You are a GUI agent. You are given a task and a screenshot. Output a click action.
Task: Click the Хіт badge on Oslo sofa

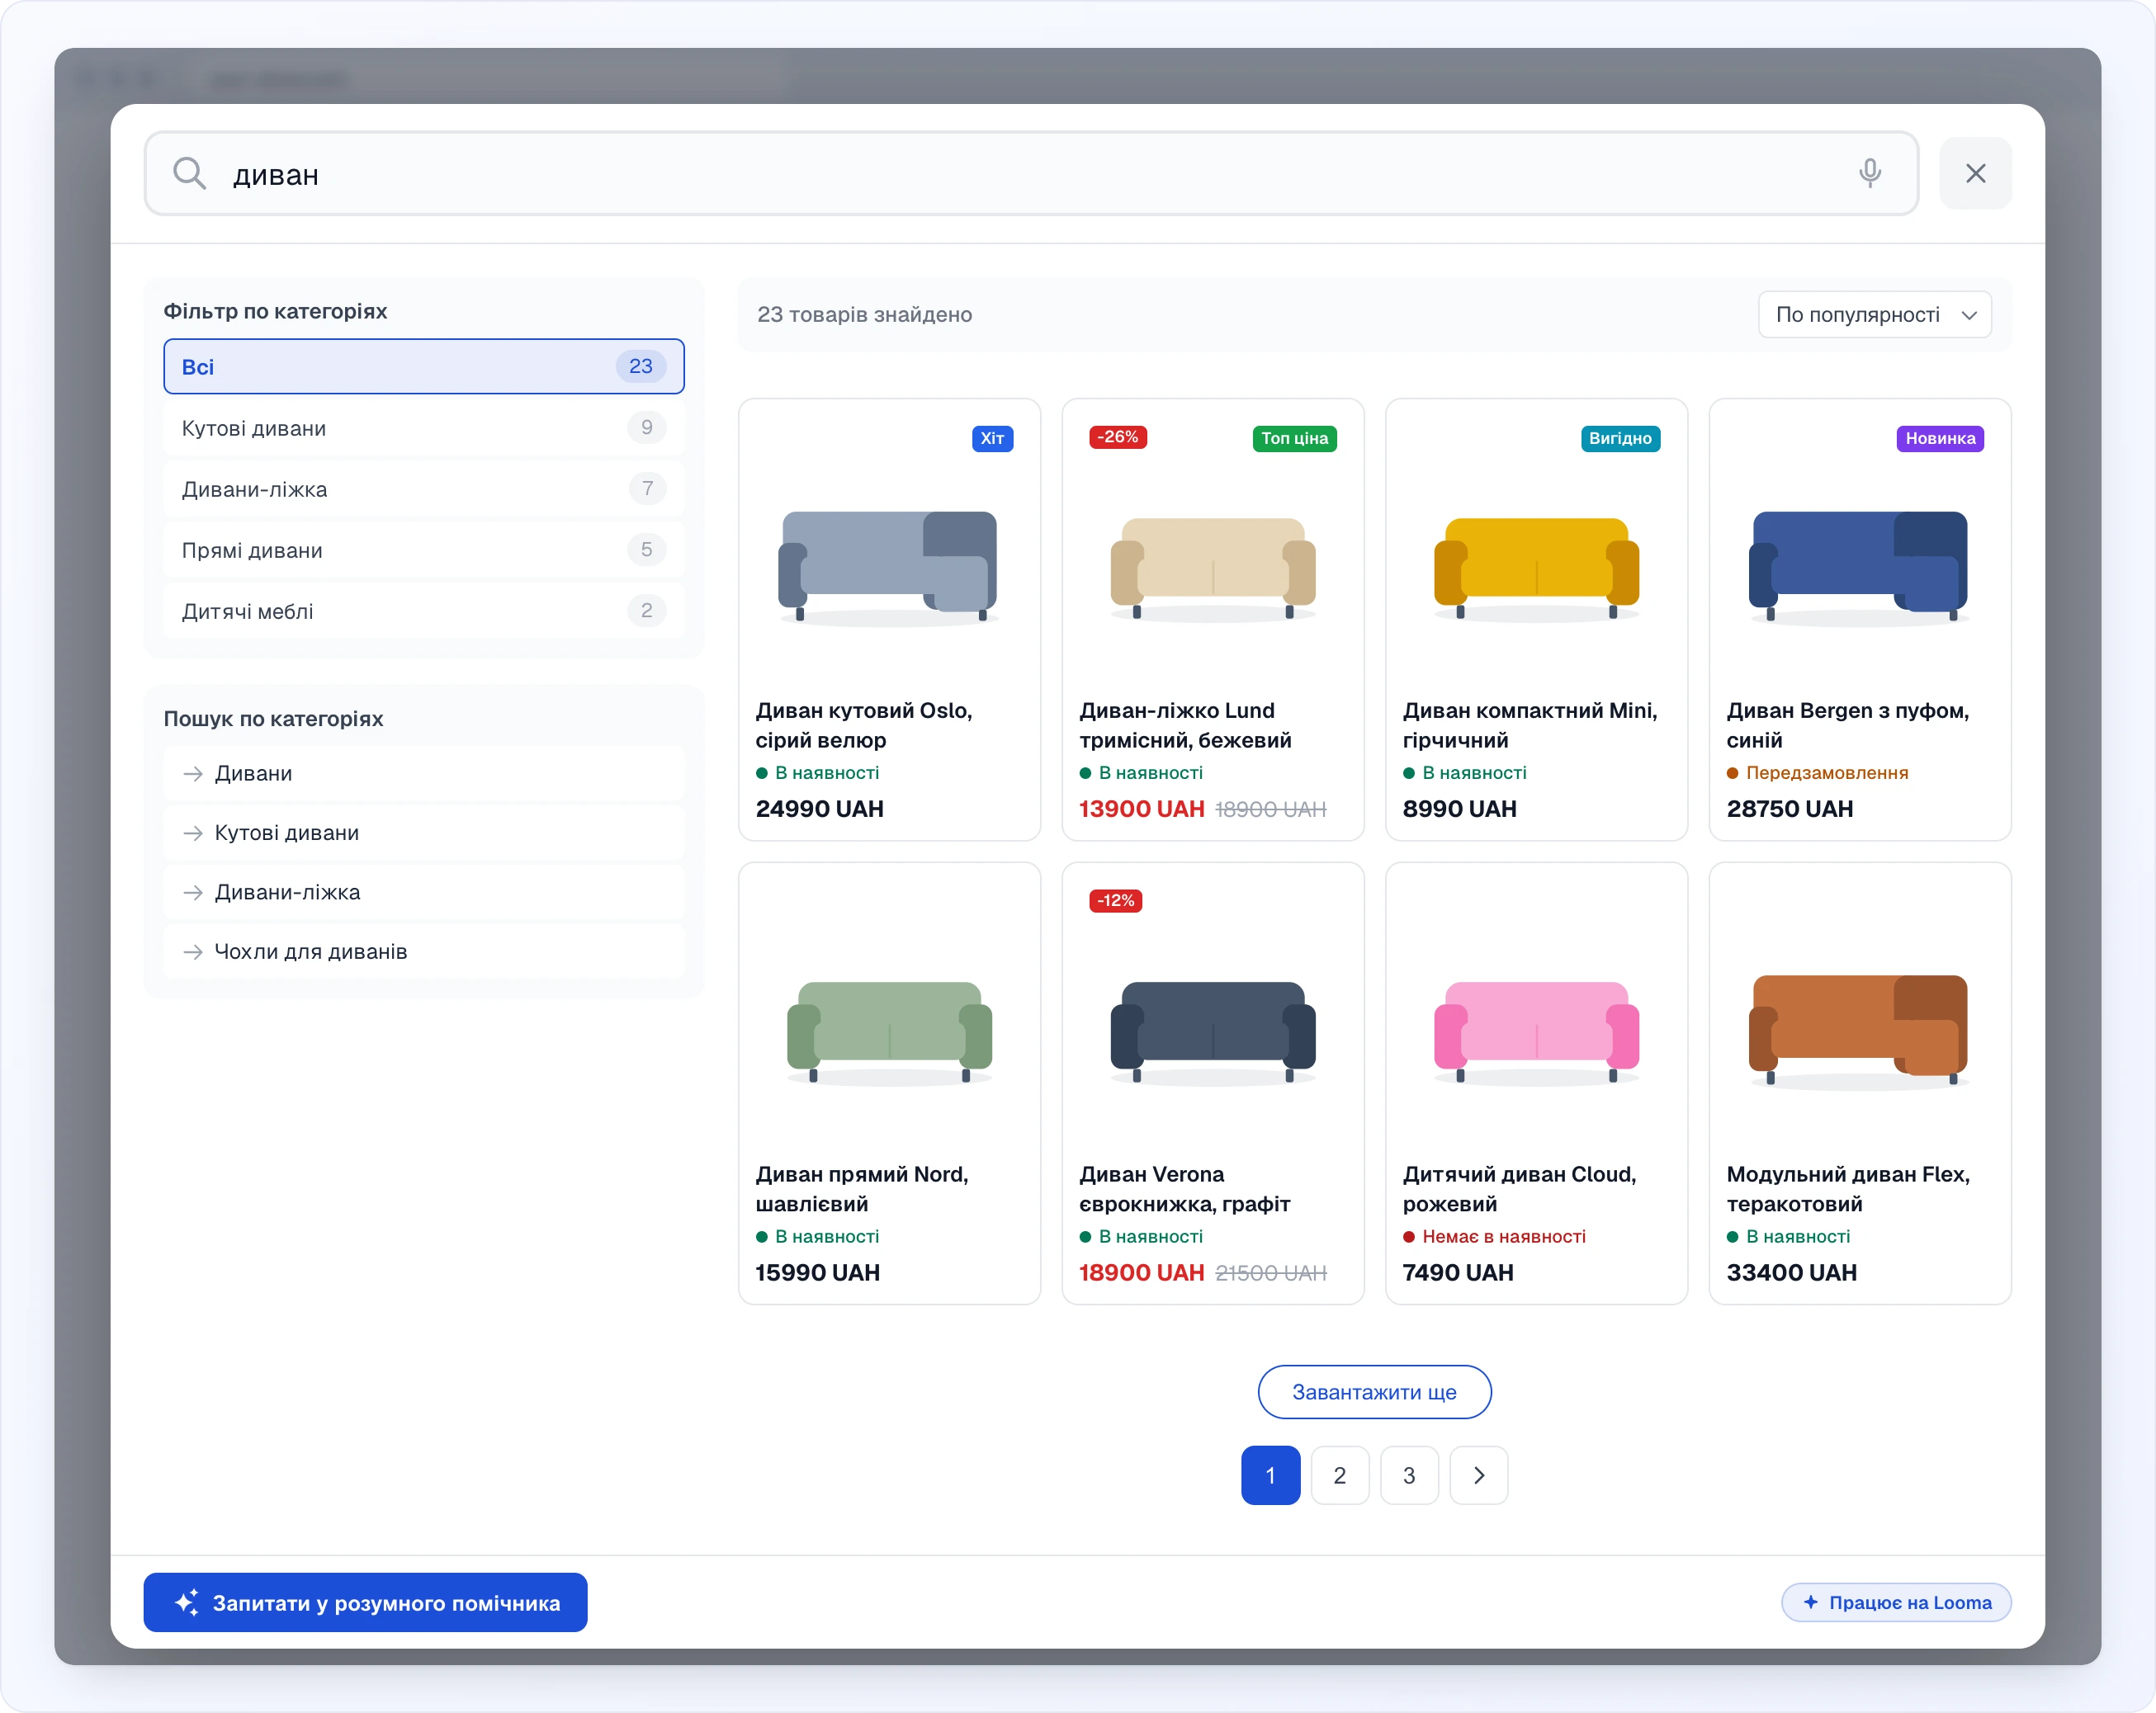992,439
